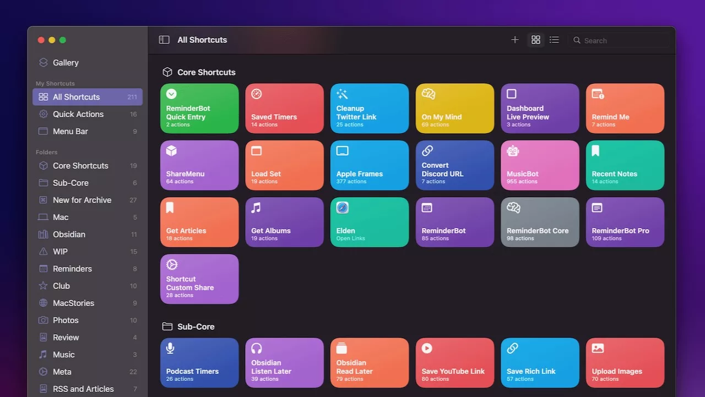Open the Reminders folder
Viewport: 705px width, 397px height.
(x=88, y=269)
